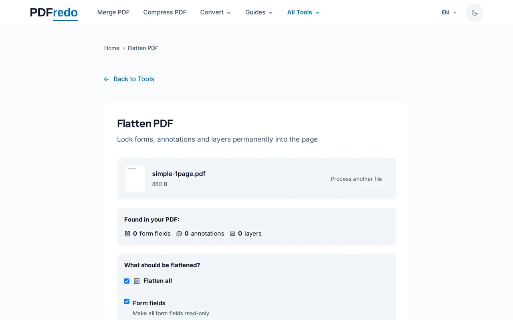Click the annotations speech bubble icon
This screenshot has width=513, height=320.
pyautogui.click(x=179, y=233)
